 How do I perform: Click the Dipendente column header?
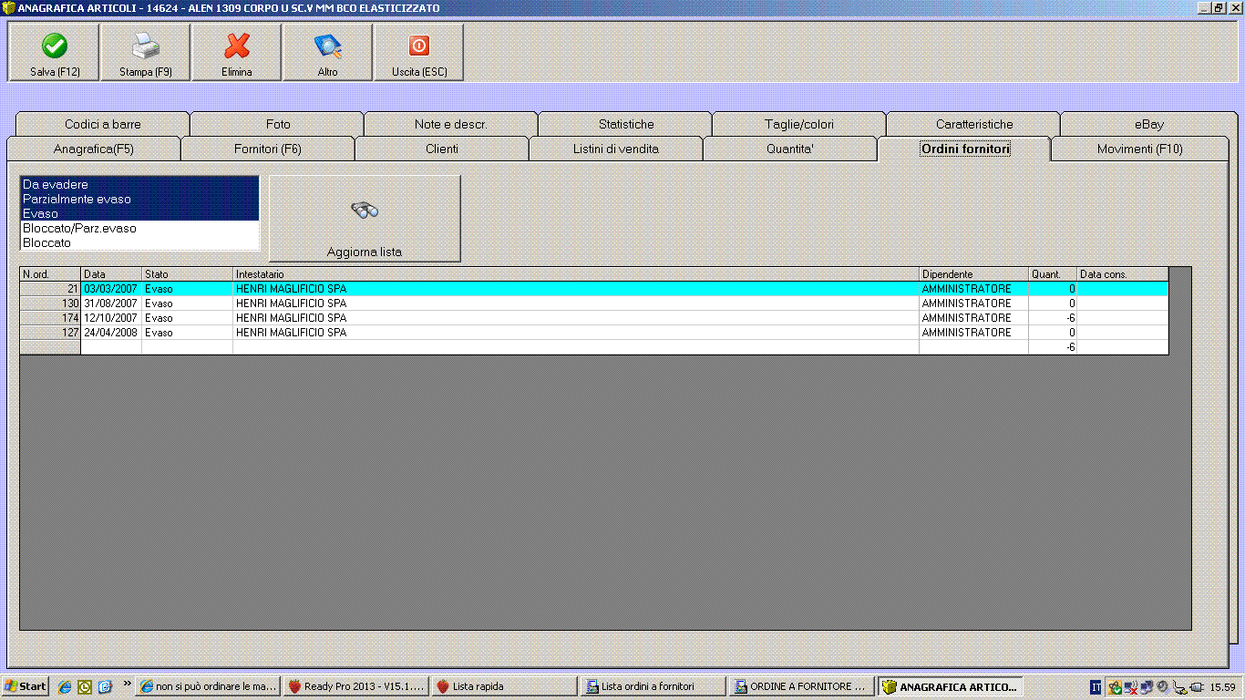(973, 274)
